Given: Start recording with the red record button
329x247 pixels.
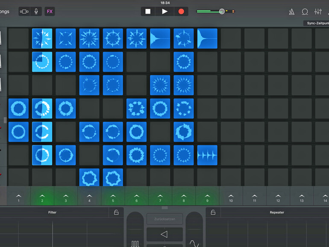Looking at the screenshot, I should [x=181, y=12].
